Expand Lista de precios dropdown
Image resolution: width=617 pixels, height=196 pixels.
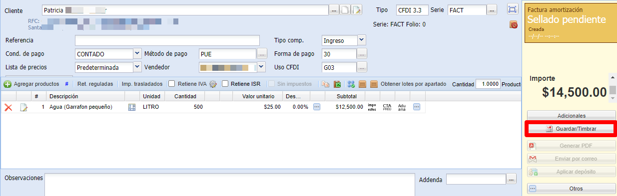tap(137, 67)
